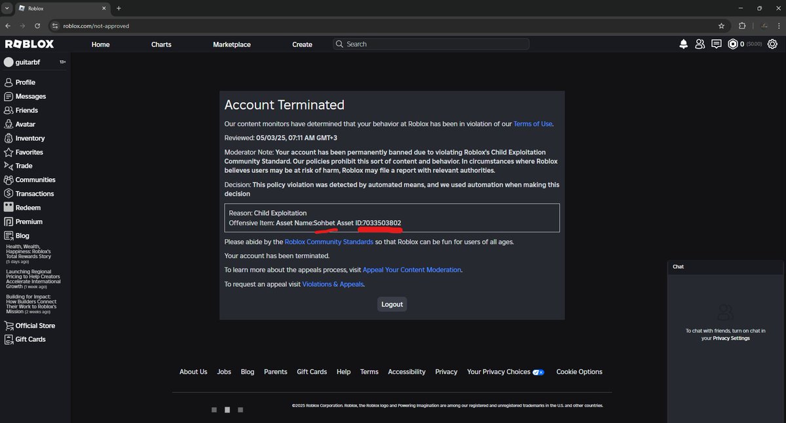786x423 pixels.
Task: Open the Terms footer link
Action: (x=369, y=372)
